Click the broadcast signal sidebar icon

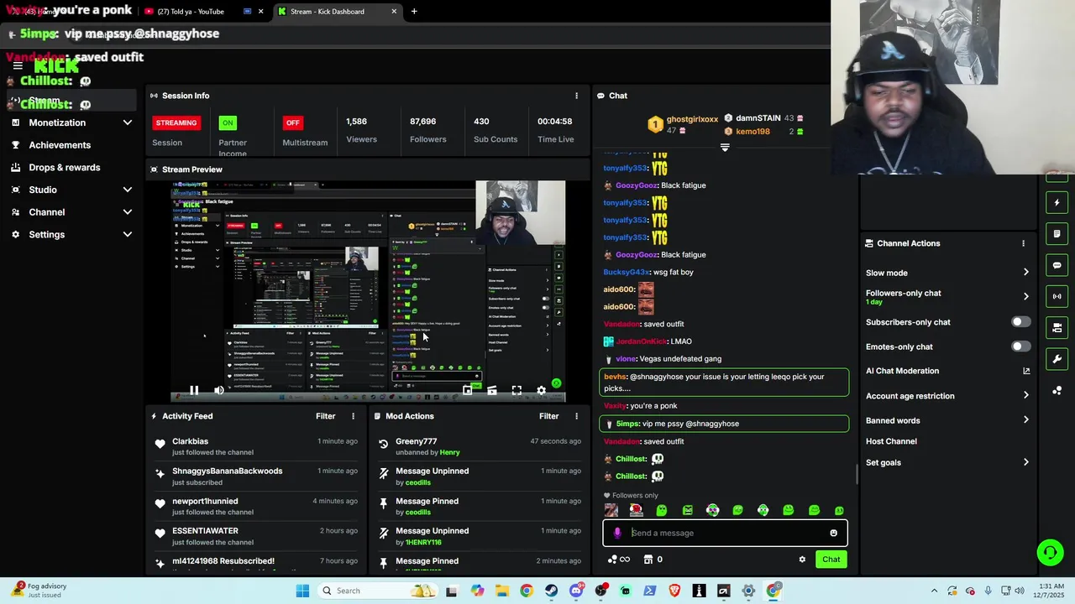point(1057,296)
